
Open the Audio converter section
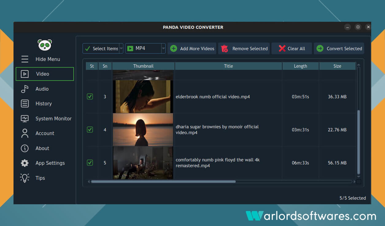coord(41,89)
